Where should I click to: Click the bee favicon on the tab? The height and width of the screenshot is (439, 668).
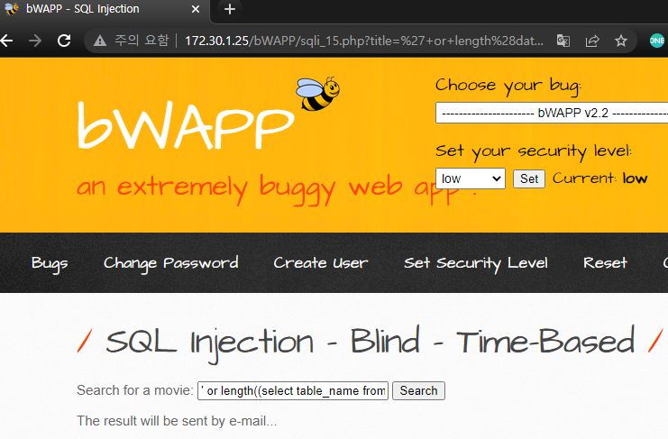pyautogui.click(x=12, y=8)
